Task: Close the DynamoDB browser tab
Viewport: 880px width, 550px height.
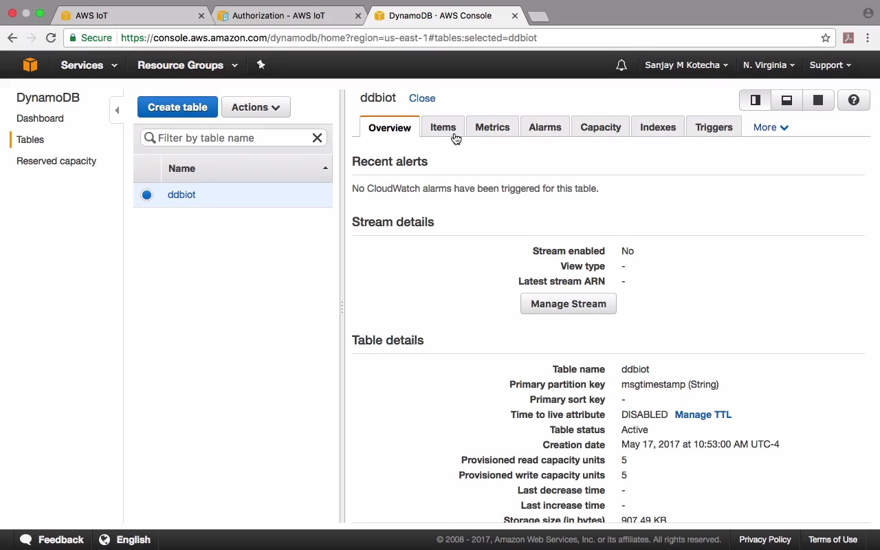Action: 515,15
